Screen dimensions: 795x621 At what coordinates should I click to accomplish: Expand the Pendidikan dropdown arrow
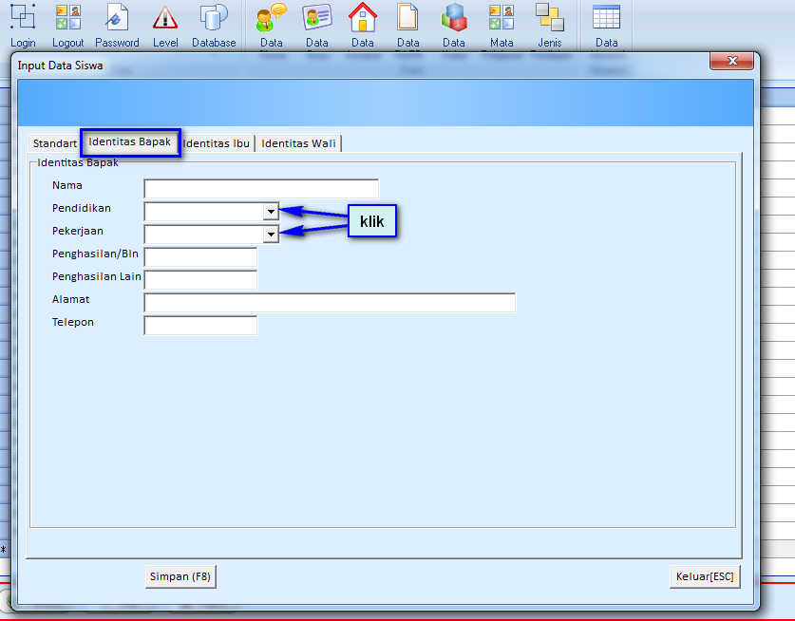(271, 212)
